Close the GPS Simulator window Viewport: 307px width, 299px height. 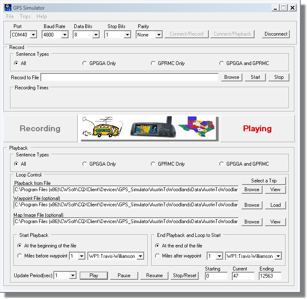click(293, 8)
